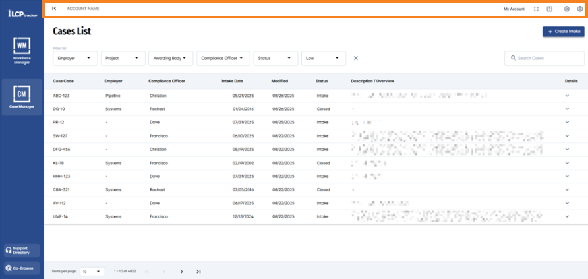Viewport: 588px width, 279px height.
Task: Select the DFG-456 case code
Action: click(x=61, y=149)
